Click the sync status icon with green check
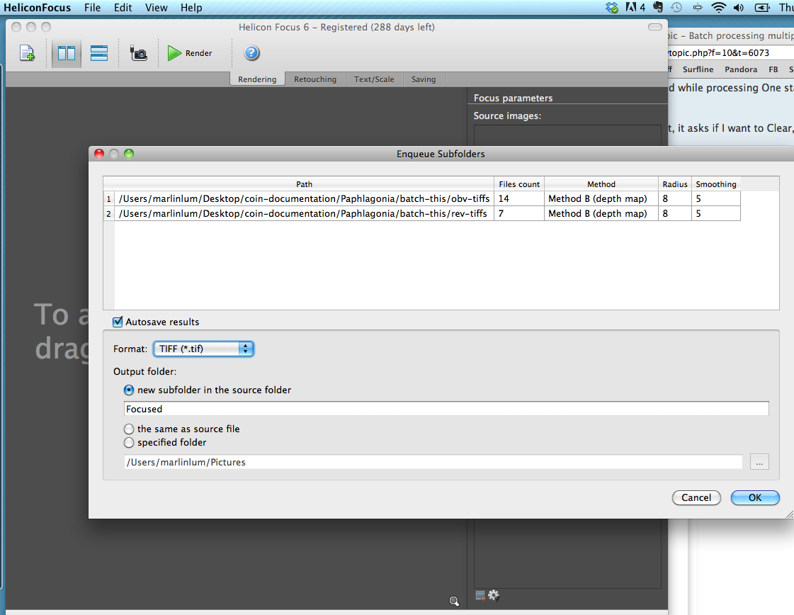 pyautogui.click(x=612, y=8)
